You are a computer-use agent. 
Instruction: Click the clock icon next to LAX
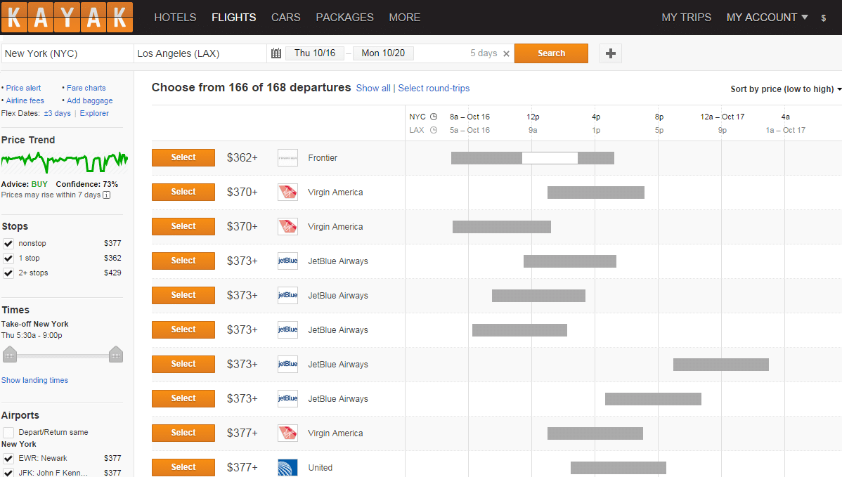tap(434, 130)
